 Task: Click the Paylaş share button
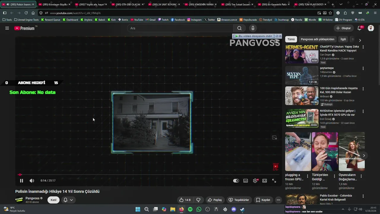215,200
